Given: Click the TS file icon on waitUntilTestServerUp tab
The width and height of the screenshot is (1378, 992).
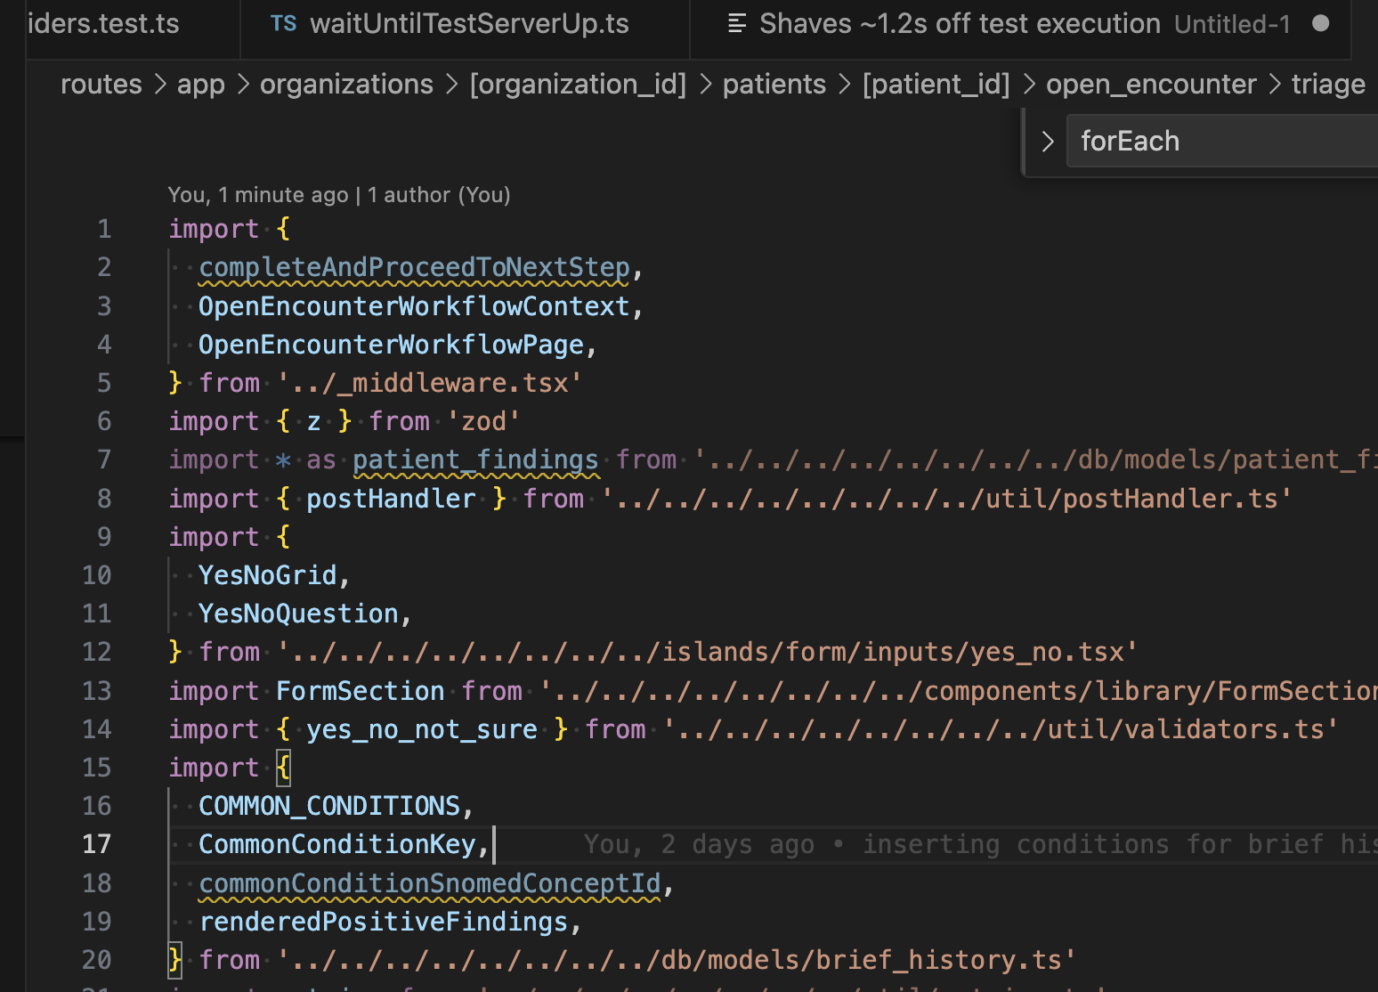Looking at the screenshot, I should click(283, 24).
